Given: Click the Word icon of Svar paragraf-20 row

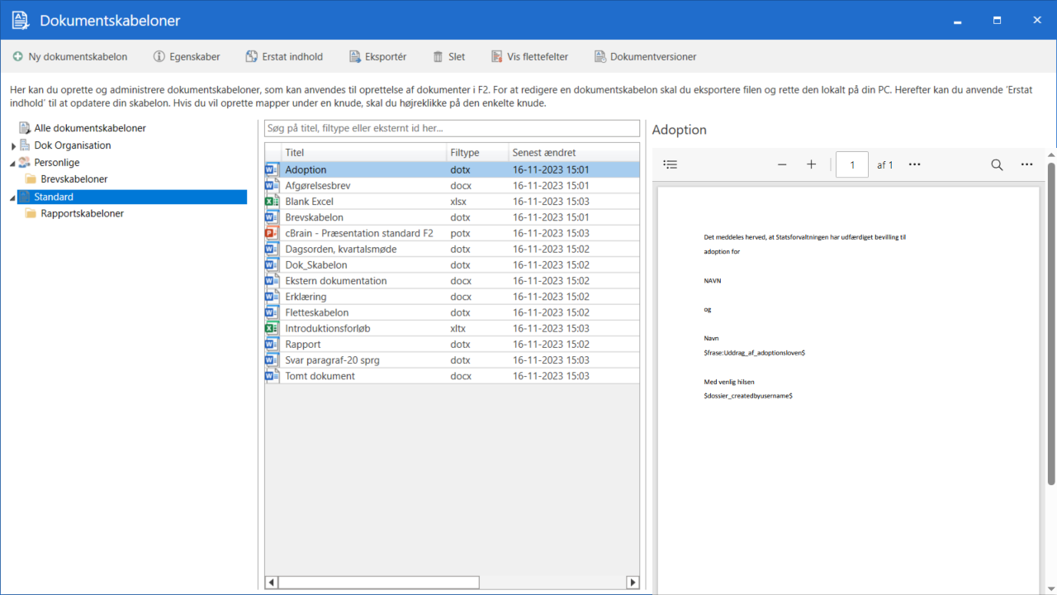Looking at the screenshot, I should coord(272,360).
